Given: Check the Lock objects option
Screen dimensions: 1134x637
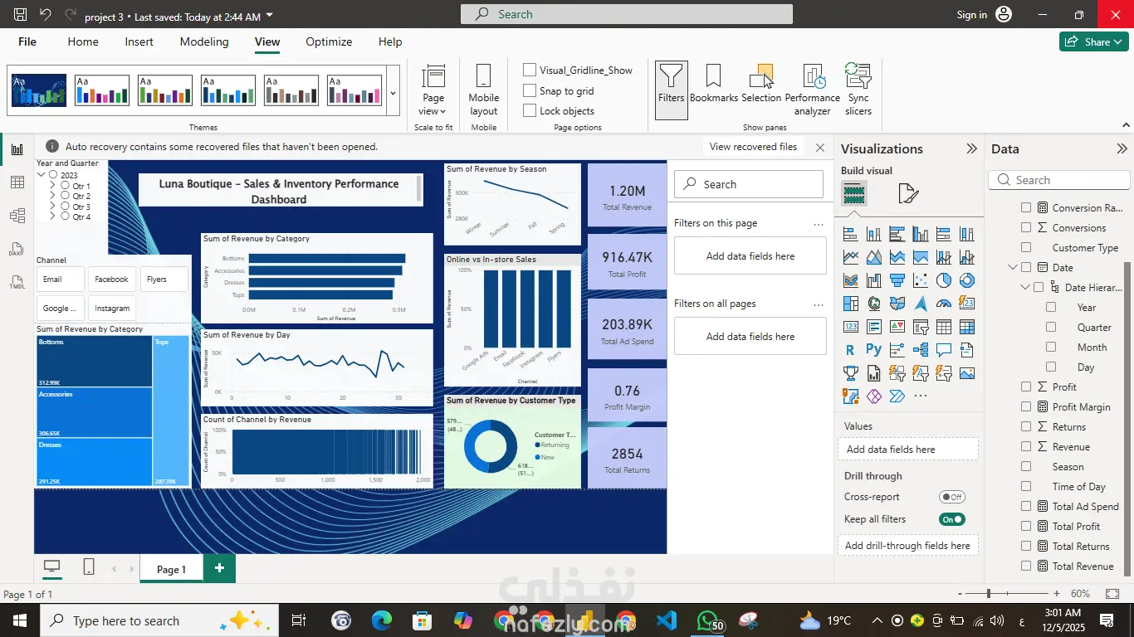Looking at the screenshot, I should 530,110.
